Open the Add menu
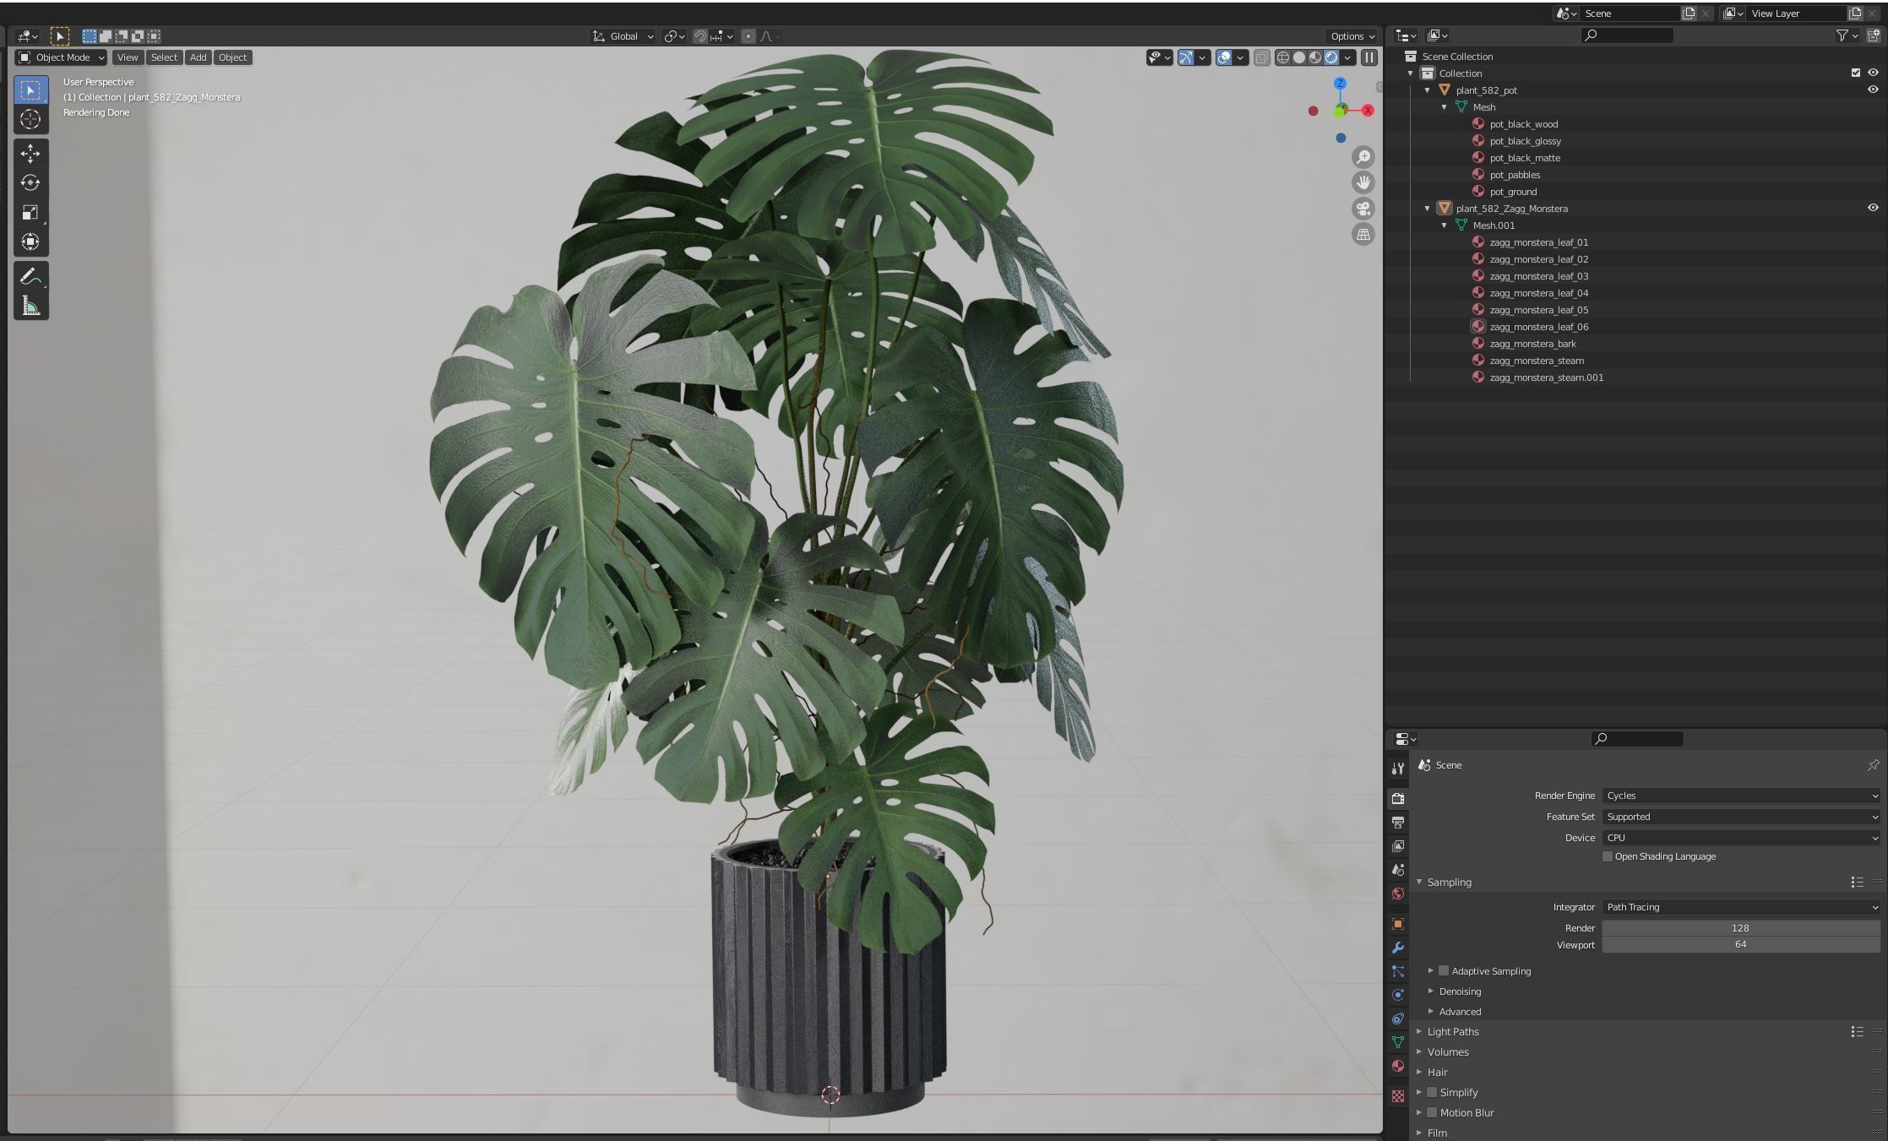This screenshot has width=1888, height=1141. click(198, 57)
